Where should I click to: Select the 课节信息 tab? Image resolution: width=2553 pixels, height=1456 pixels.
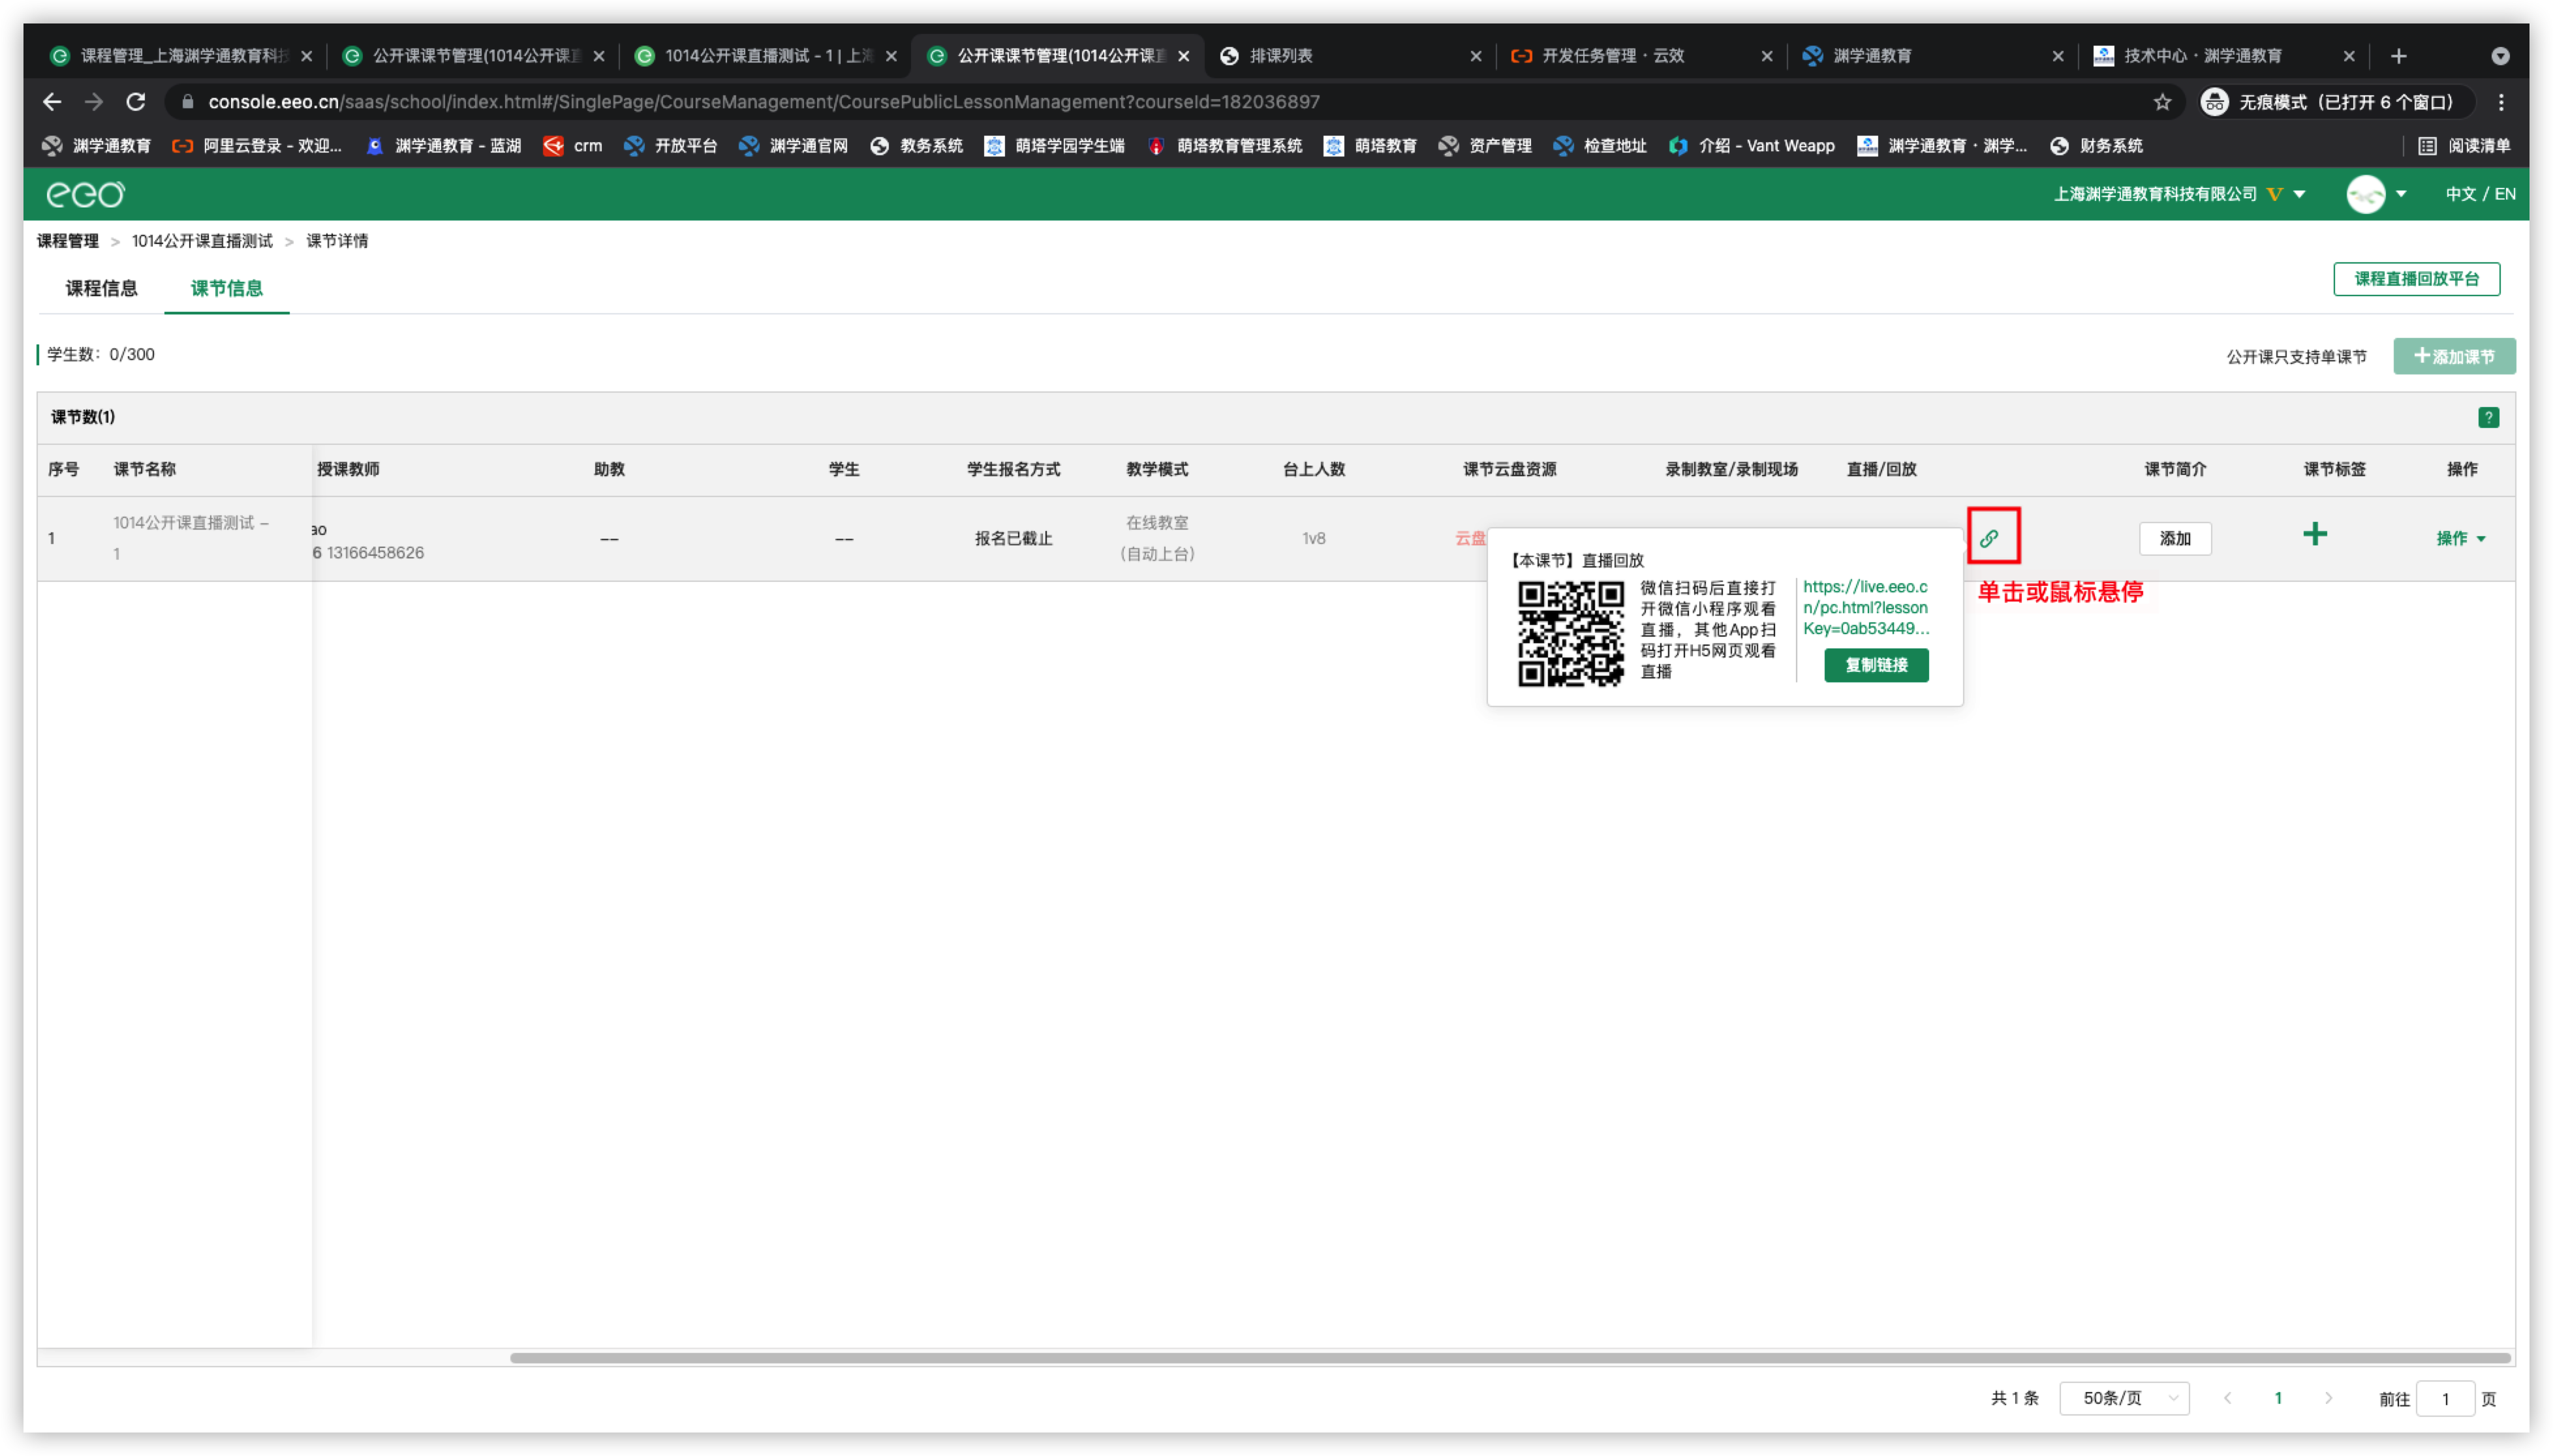click(x=227, y=288)
